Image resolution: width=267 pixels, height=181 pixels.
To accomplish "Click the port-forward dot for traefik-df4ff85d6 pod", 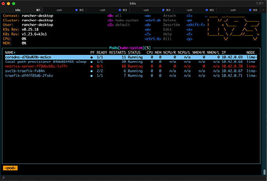I will (92, 76).
